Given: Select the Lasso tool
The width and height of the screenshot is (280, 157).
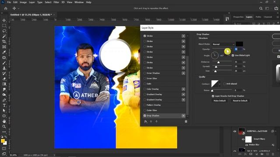Looking at the screenshot, I should (x=4, y=31).
